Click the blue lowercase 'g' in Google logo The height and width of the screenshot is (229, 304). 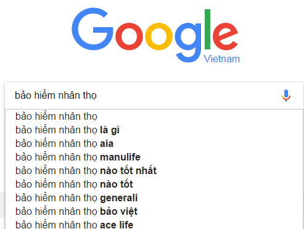[x=188, y=43]
